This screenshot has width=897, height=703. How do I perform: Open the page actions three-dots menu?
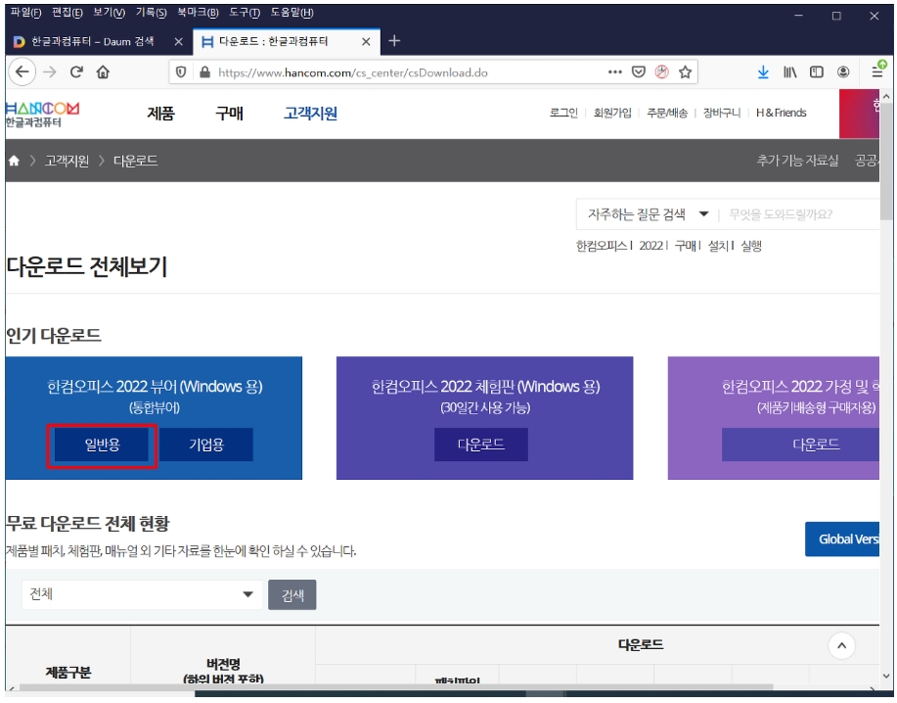(615, 72)
